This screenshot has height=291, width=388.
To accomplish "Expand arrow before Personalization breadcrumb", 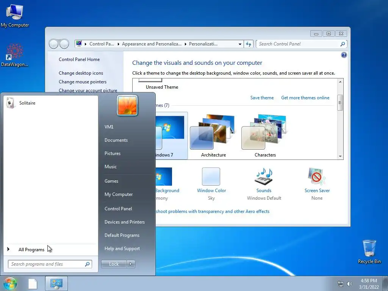I will [x=185, y=44].
